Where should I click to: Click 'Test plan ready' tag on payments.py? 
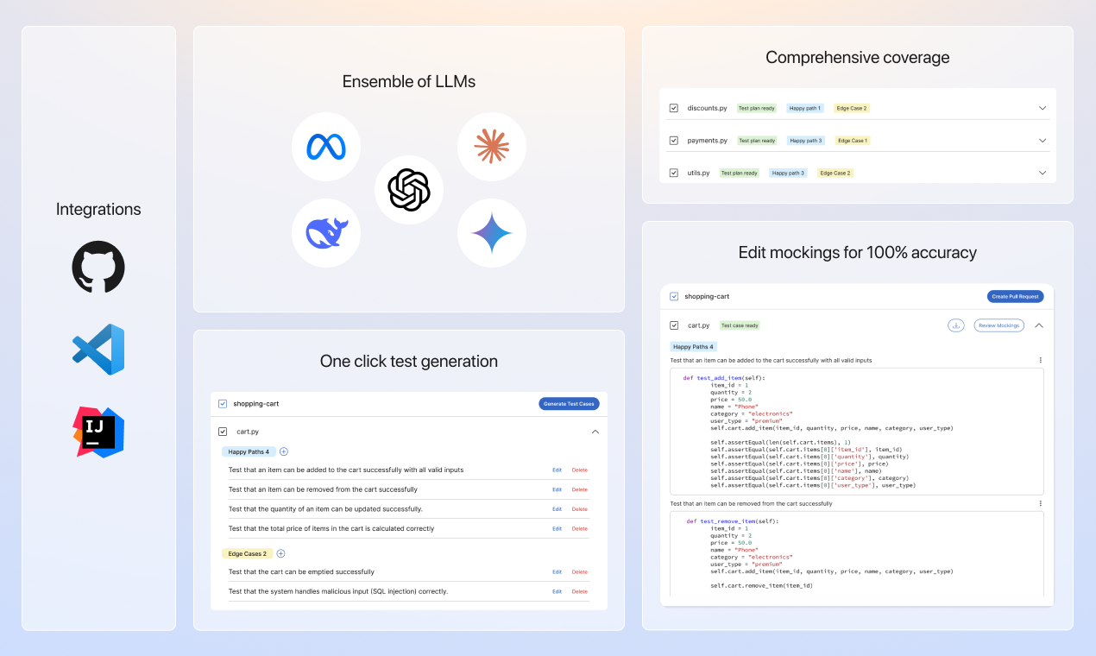click(x=757, y=140)
